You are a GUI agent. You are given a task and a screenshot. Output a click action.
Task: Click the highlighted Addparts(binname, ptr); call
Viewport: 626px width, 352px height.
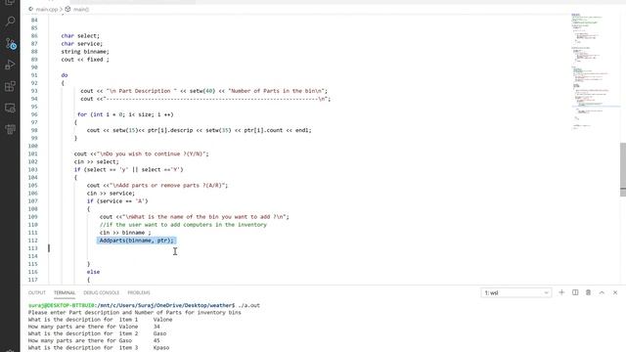point(136,241)
